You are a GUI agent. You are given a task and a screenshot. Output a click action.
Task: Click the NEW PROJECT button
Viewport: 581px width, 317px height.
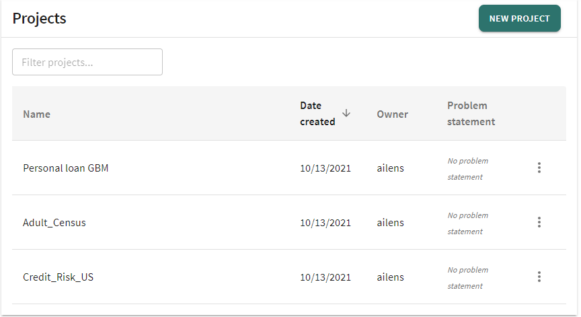520,18
